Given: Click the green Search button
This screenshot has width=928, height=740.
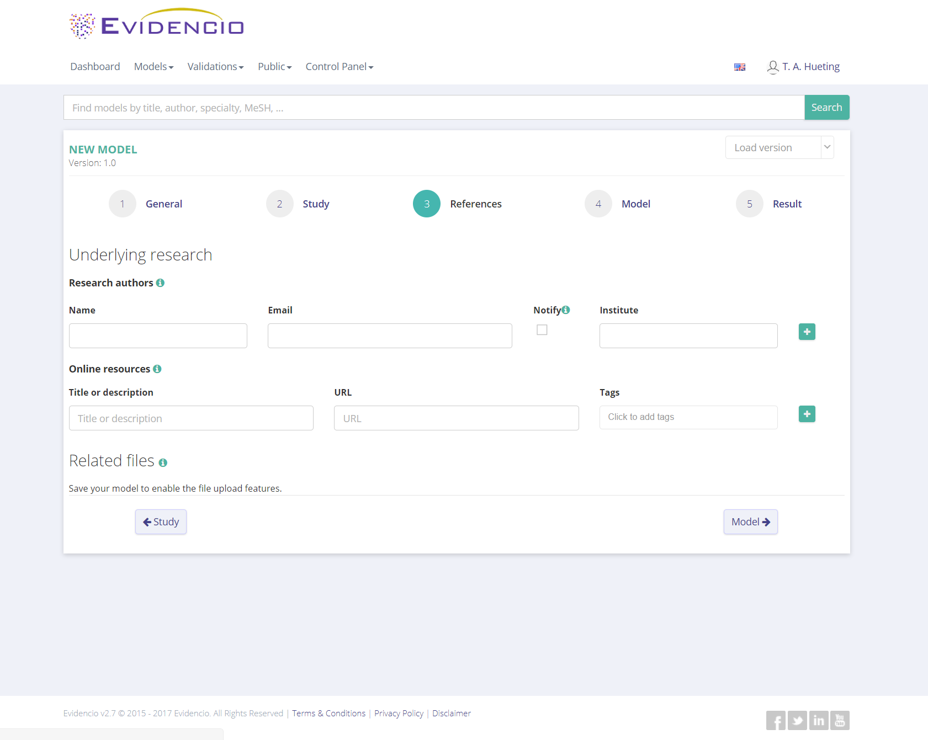Looking at the screenshot, I should (826, 108).
